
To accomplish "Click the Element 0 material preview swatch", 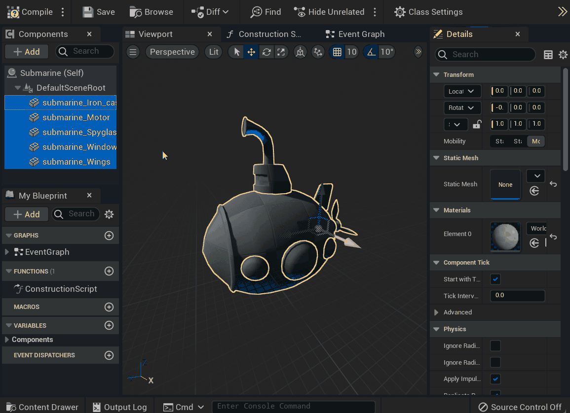I will [x=505, y=237].
